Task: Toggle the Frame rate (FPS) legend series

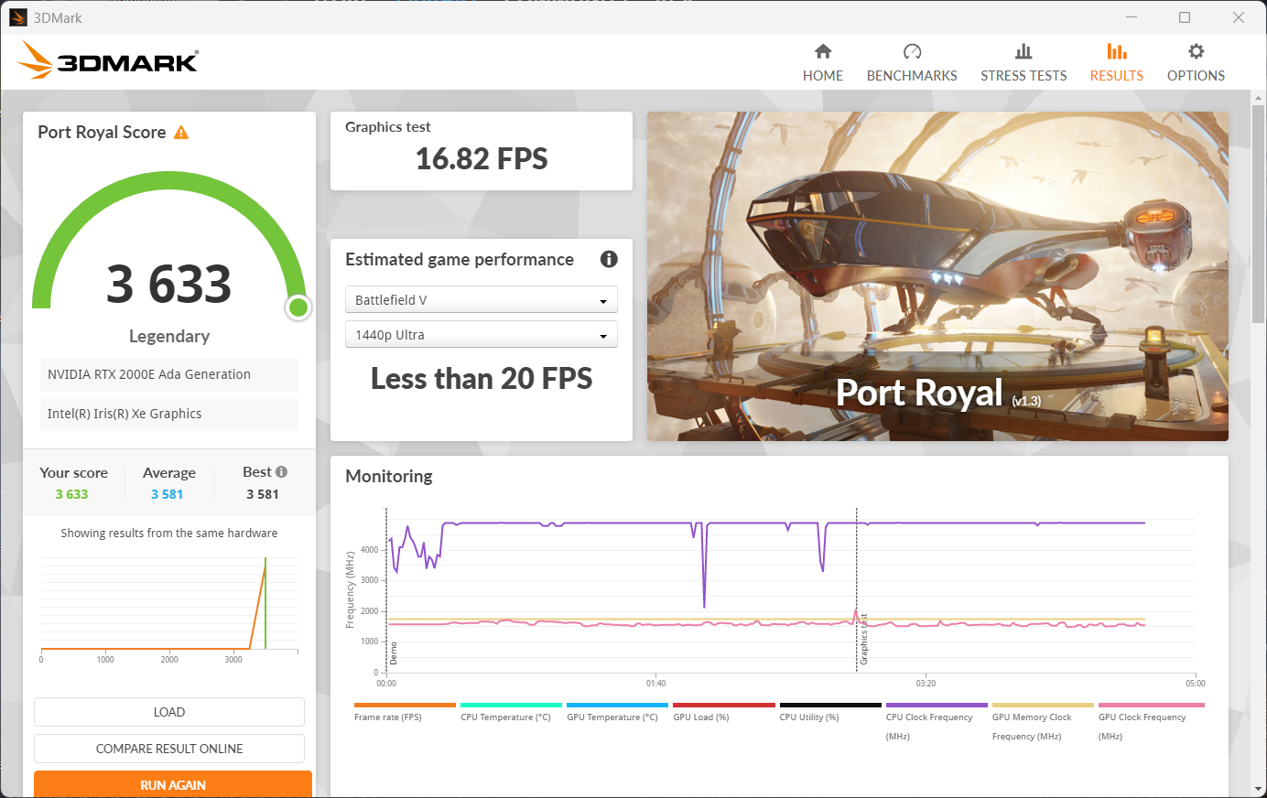Action: (388, 717)
